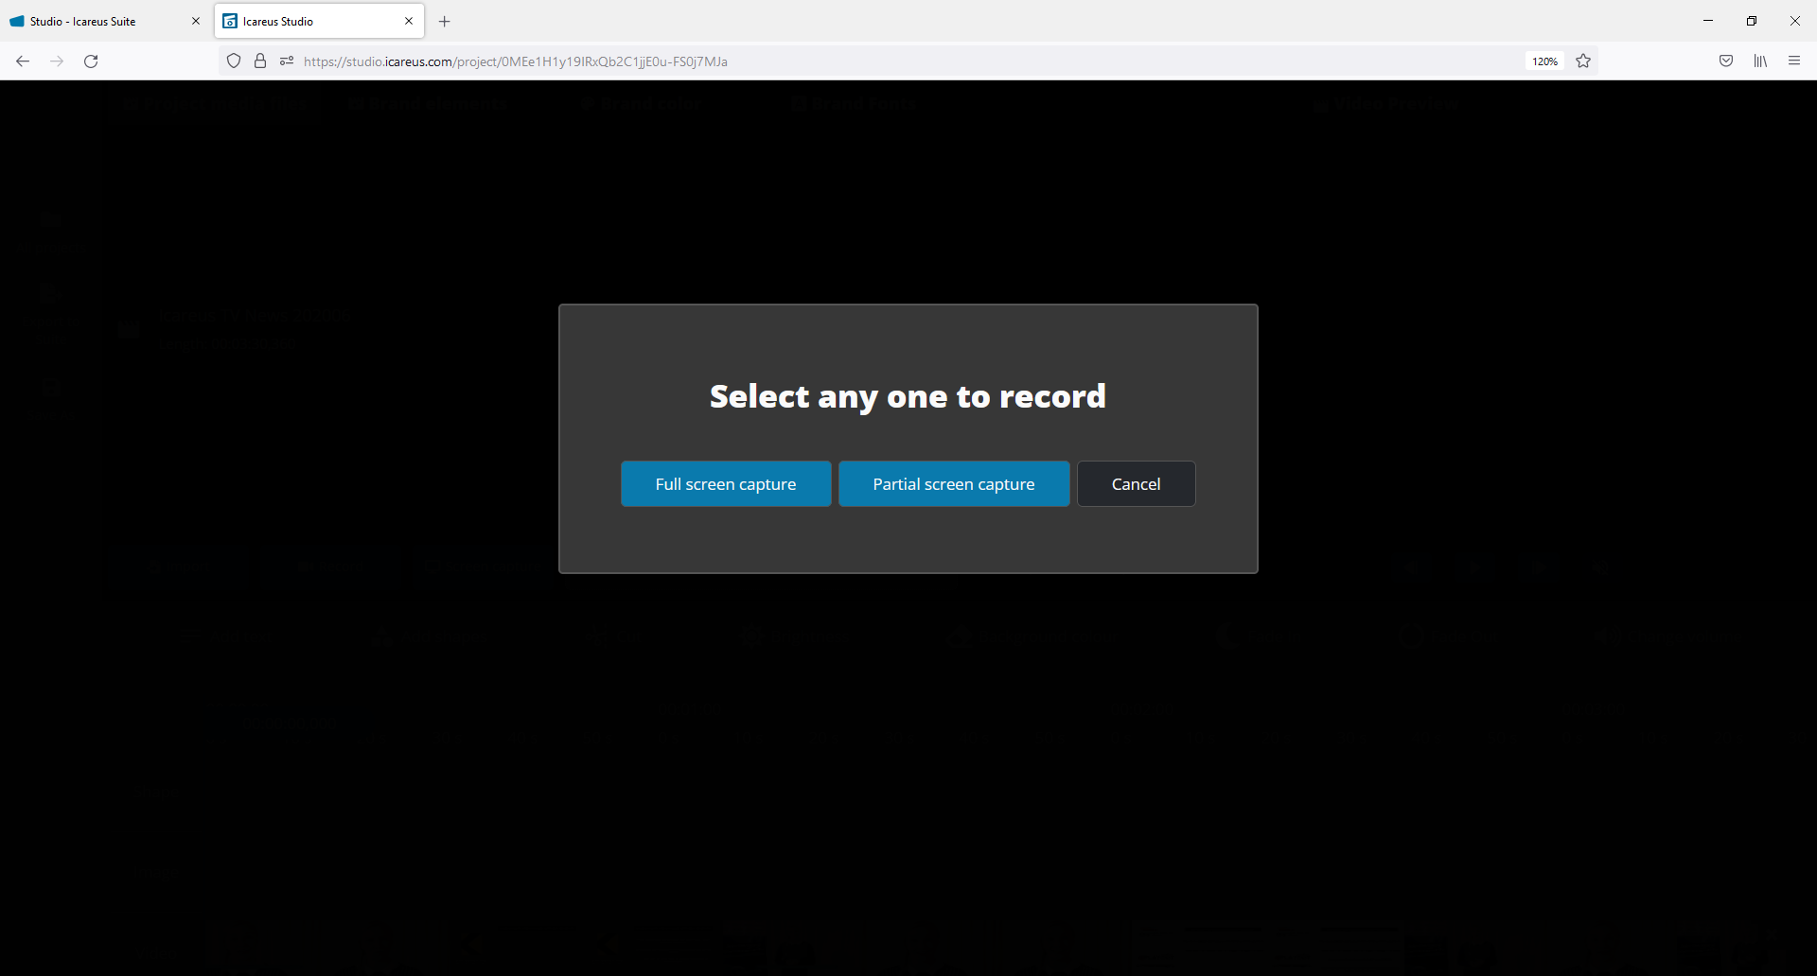Click the Full screen capture button
This screenshot has width=1817, height=976.
tap(726, 484)
